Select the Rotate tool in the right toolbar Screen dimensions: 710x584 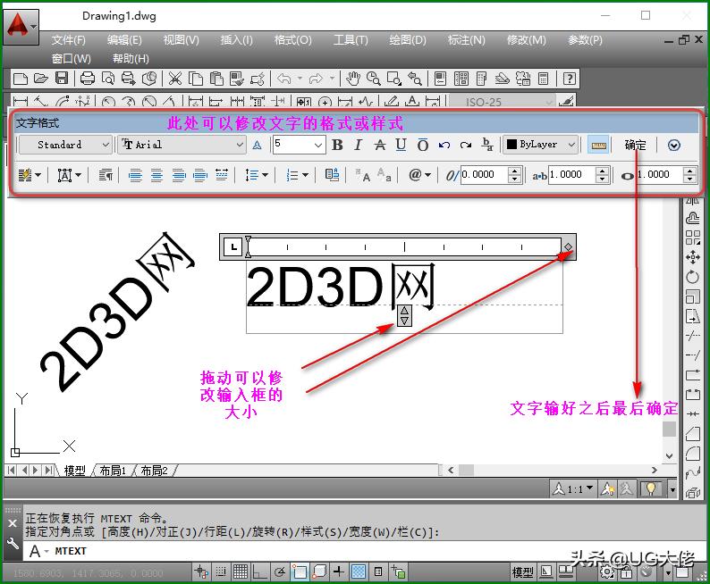693,277
